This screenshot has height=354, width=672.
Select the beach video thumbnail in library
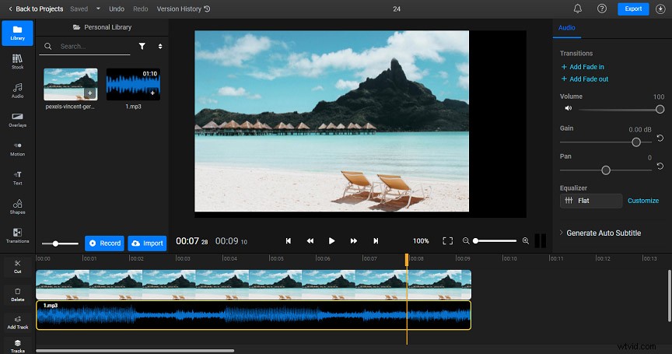(x=70, y=85)
